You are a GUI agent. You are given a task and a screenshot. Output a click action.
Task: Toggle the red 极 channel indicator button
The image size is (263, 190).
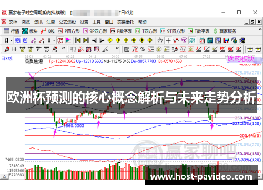coord(60,40)
